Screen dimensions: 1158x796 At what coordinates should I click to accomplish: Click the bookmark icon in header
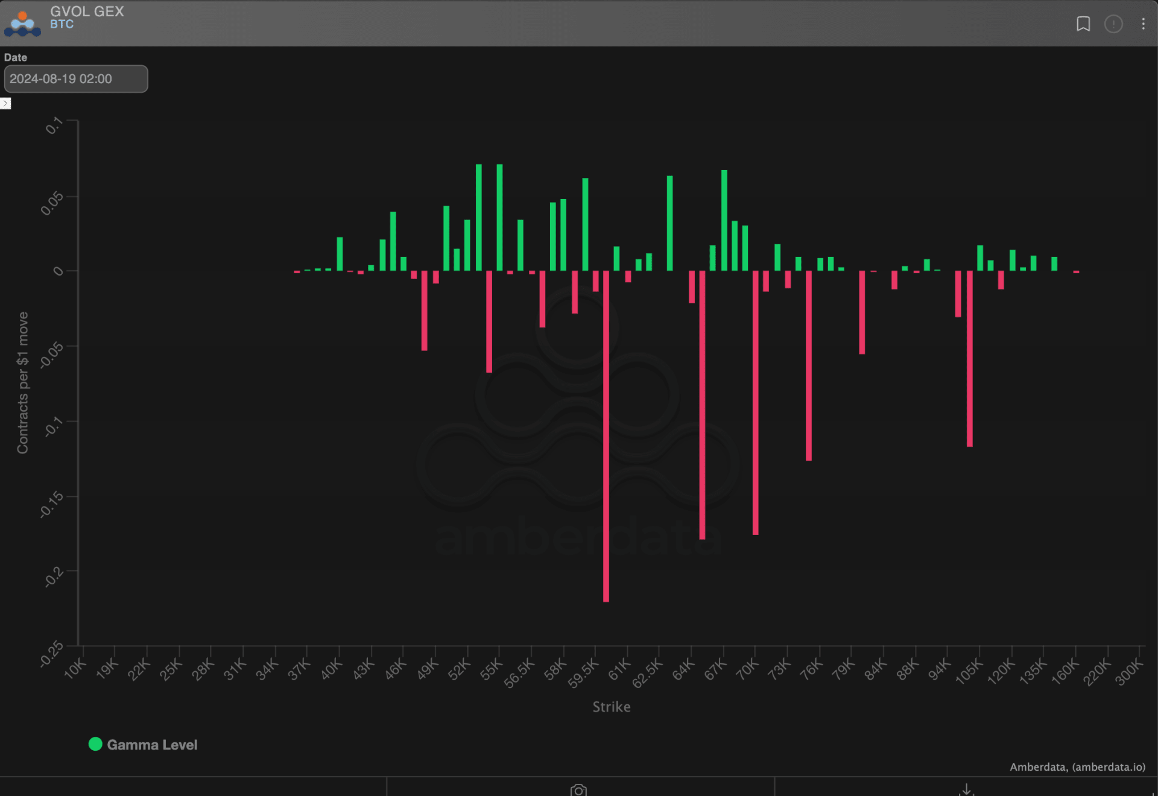pos(1083,24)
